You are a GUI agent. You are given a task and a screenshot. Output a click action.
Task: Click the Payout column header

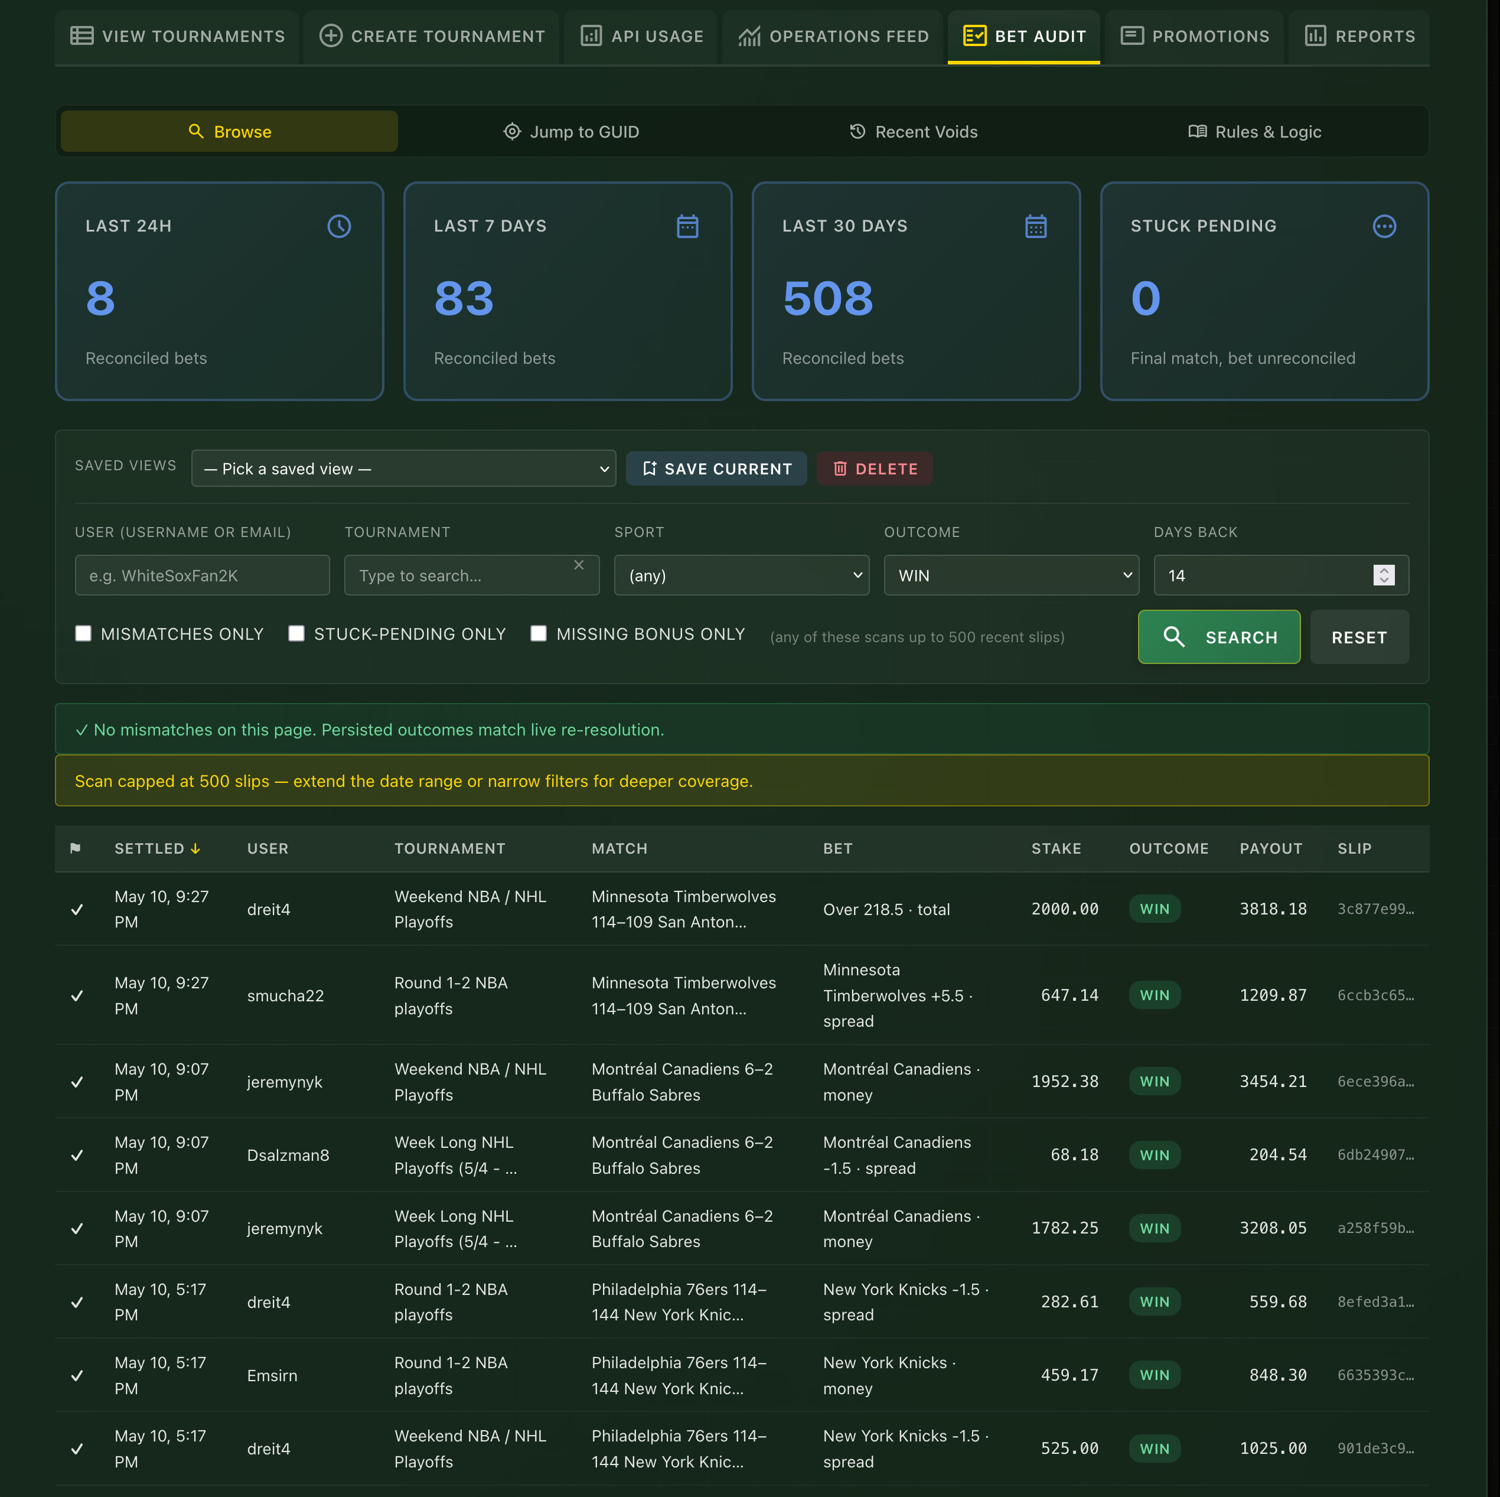1271,848
